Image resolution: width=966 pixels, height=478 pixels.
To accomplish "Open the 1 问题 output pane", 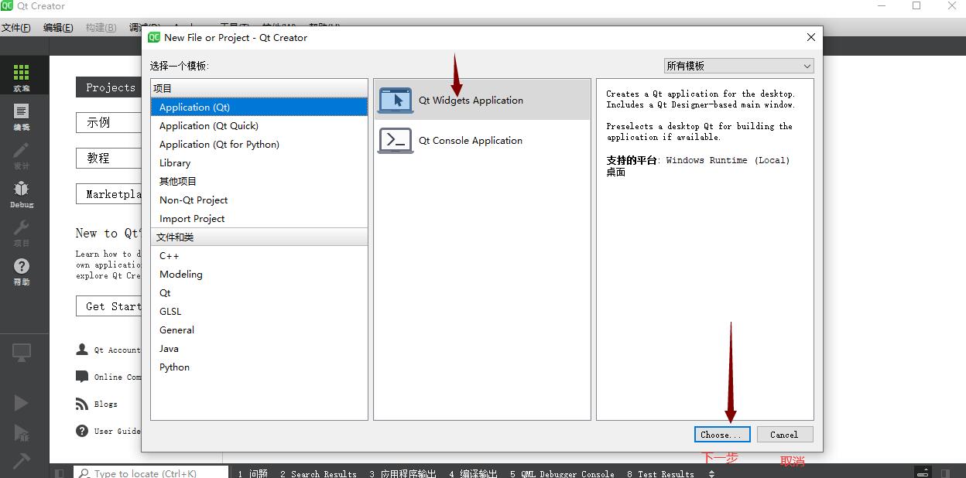I will coord(252,473).
